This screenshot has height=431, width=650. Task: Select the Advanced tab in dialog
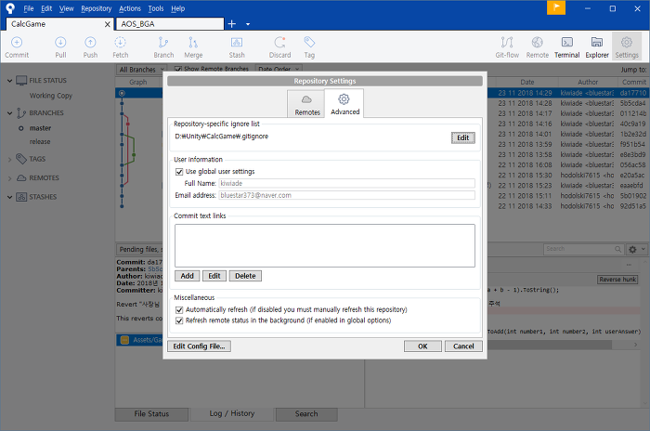pos(344,104)
